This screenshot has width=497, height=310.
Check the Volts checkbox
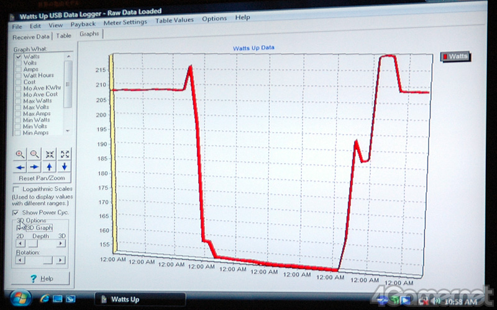point(19,63)
